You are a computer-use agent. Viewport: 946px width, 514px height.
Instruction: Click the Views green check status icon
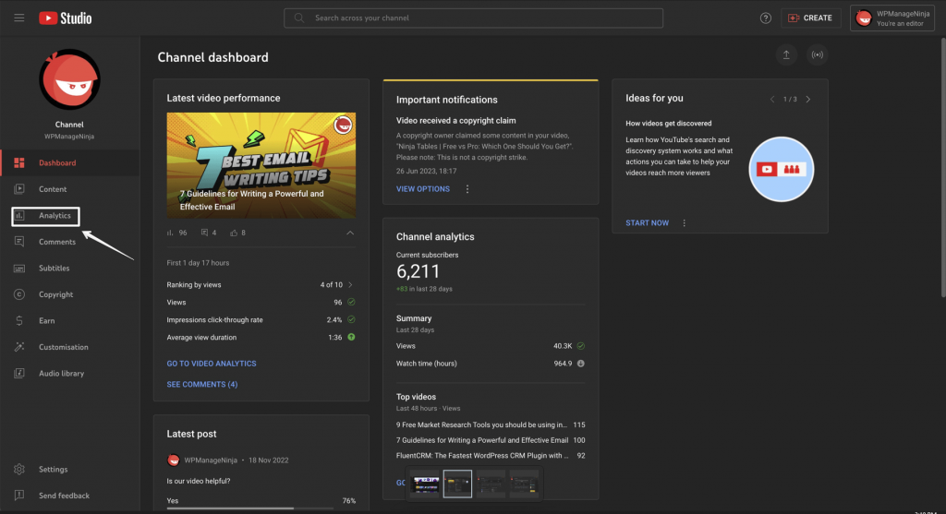(x=351, y=302)
